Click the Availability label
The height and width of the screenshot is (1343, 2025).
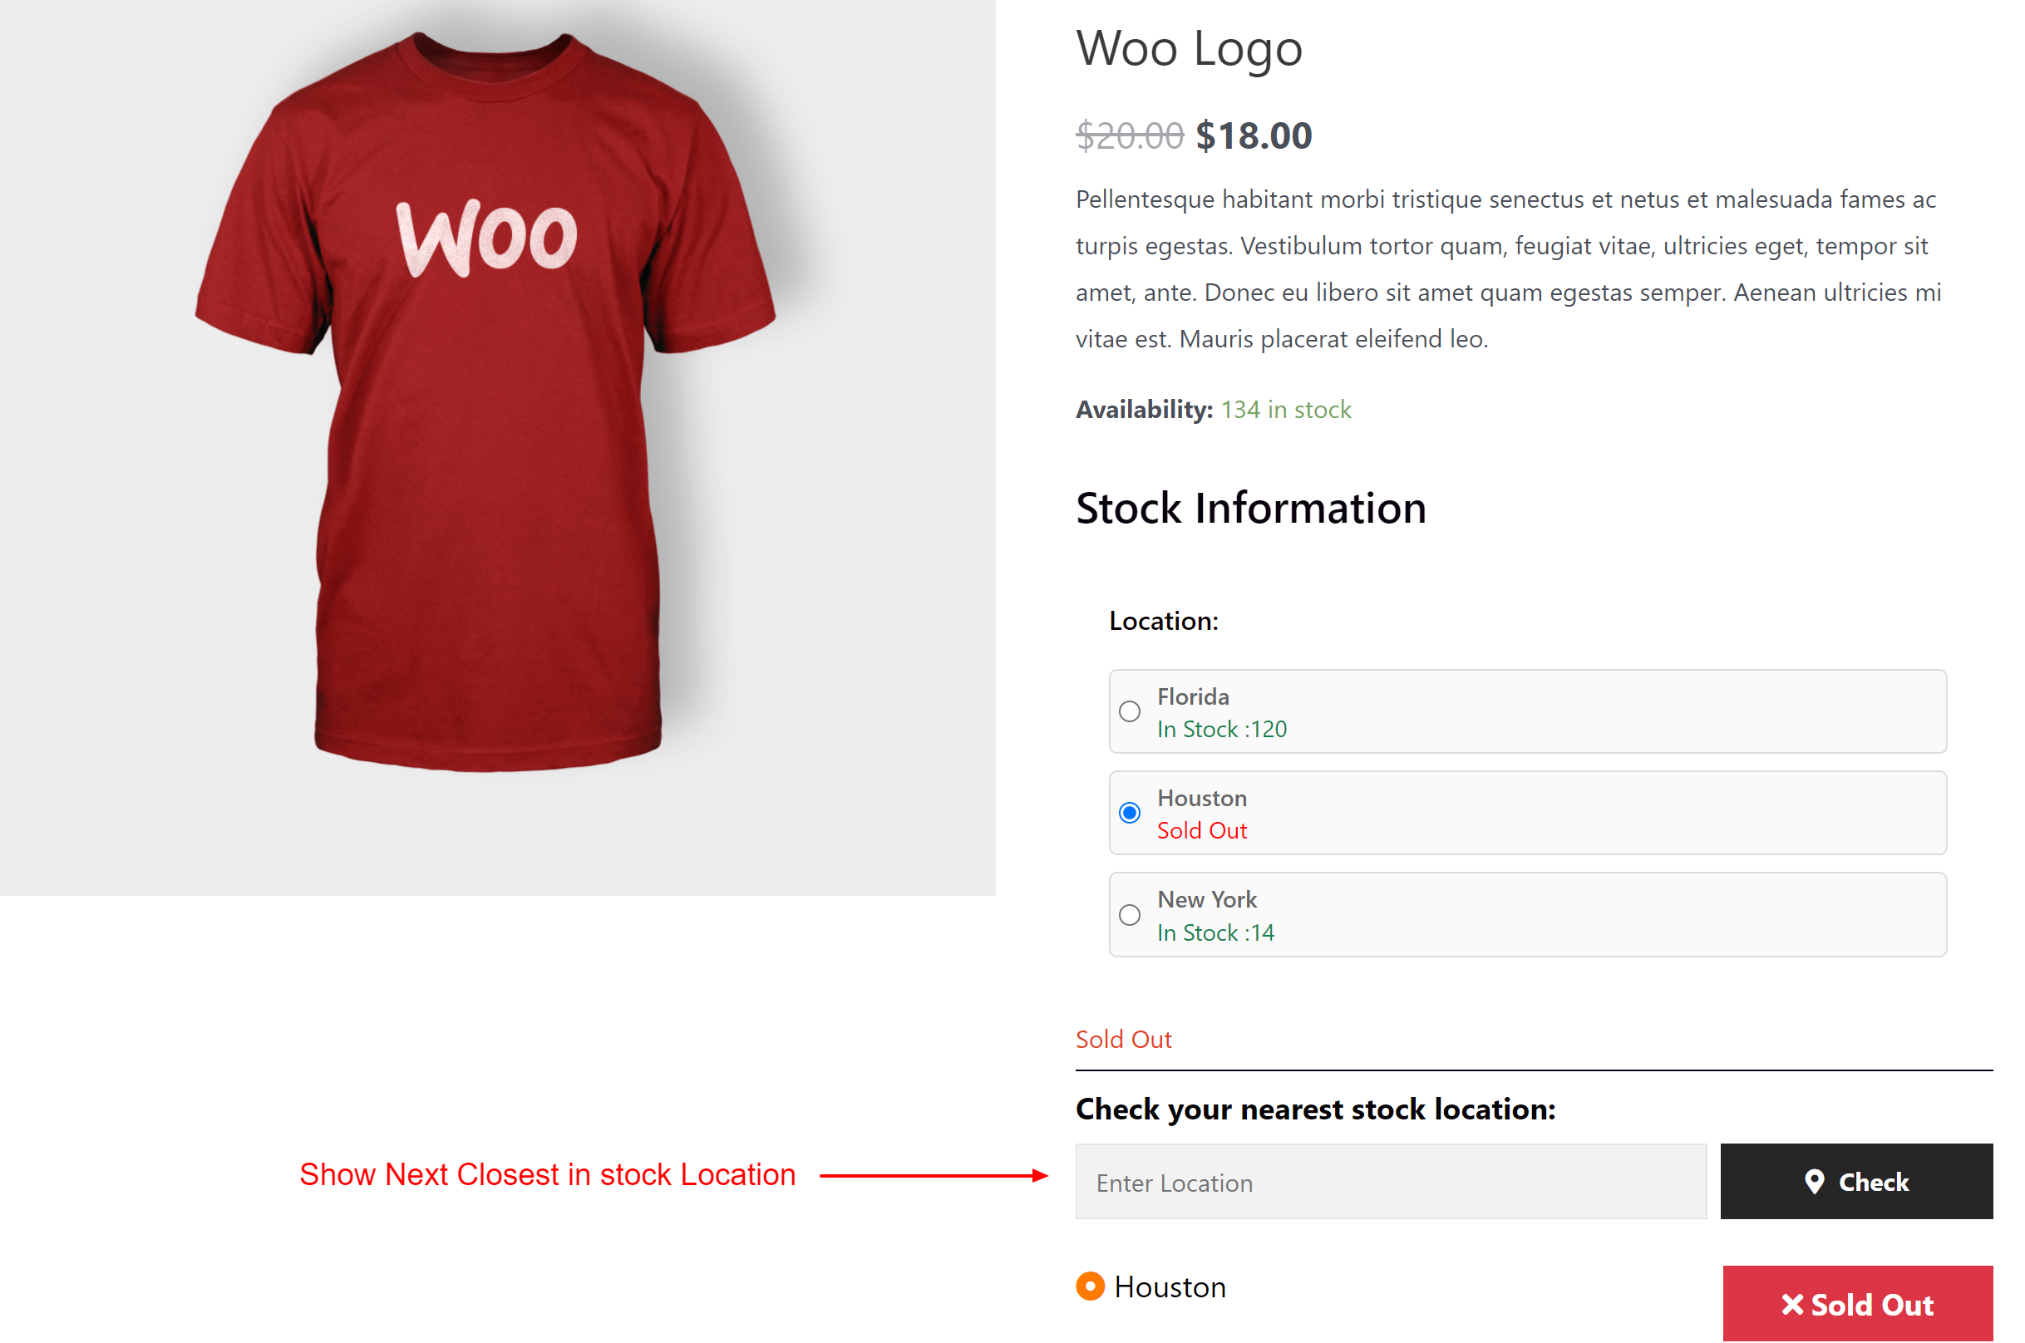click(1143, 410)
